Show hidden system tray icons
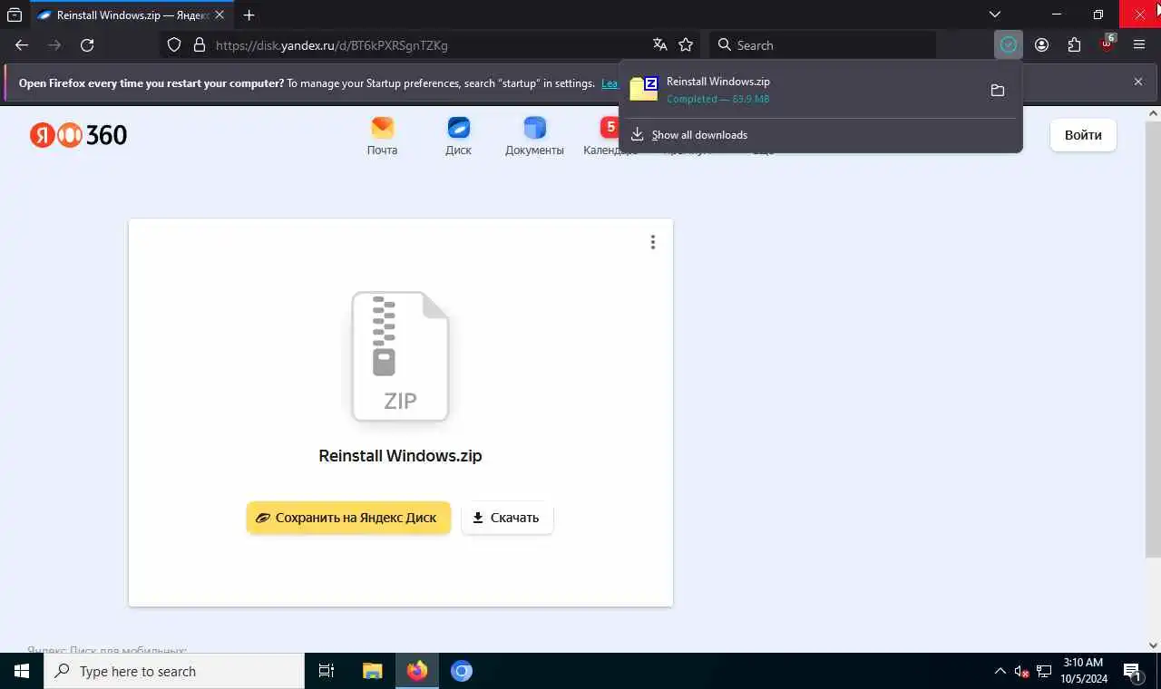 coord(1000,671)
